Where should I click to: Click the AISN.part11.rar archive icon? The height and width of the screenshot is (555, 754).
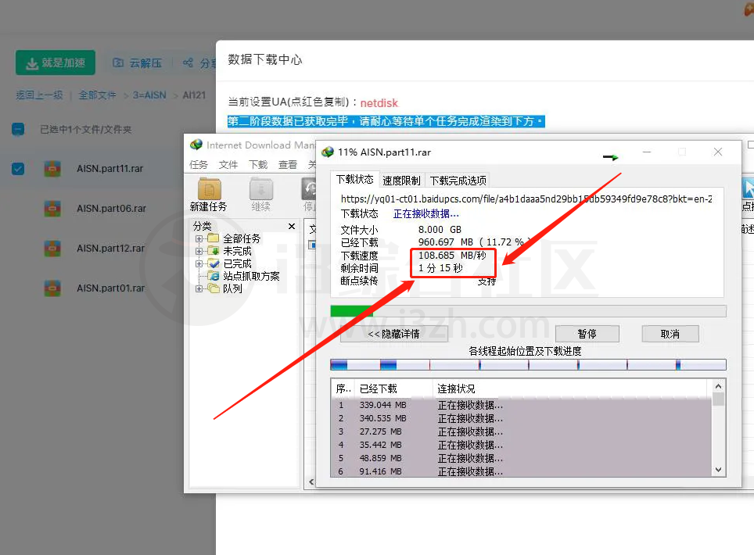click(x=52, y=169)
